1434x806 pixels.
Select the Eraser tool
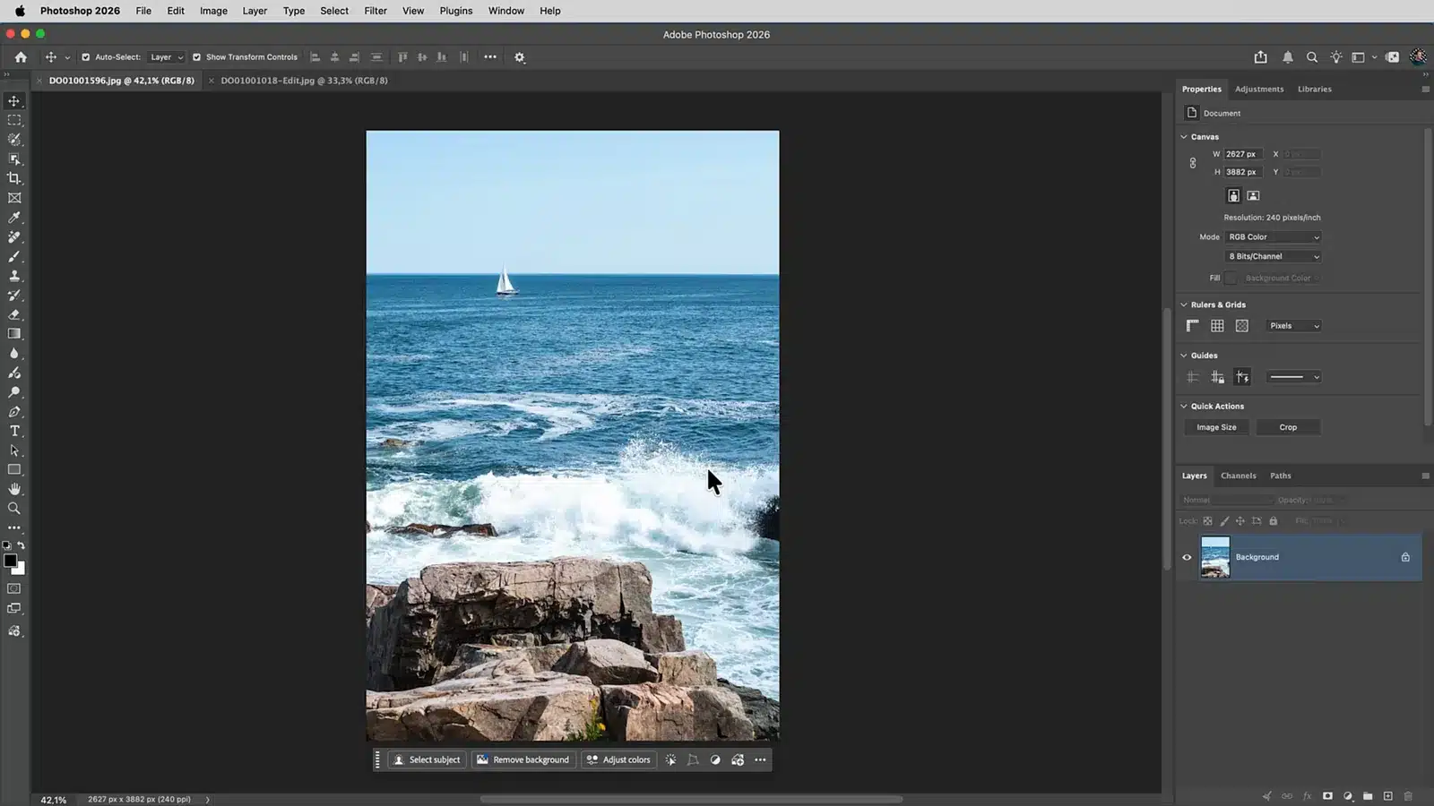coord(14,314)
